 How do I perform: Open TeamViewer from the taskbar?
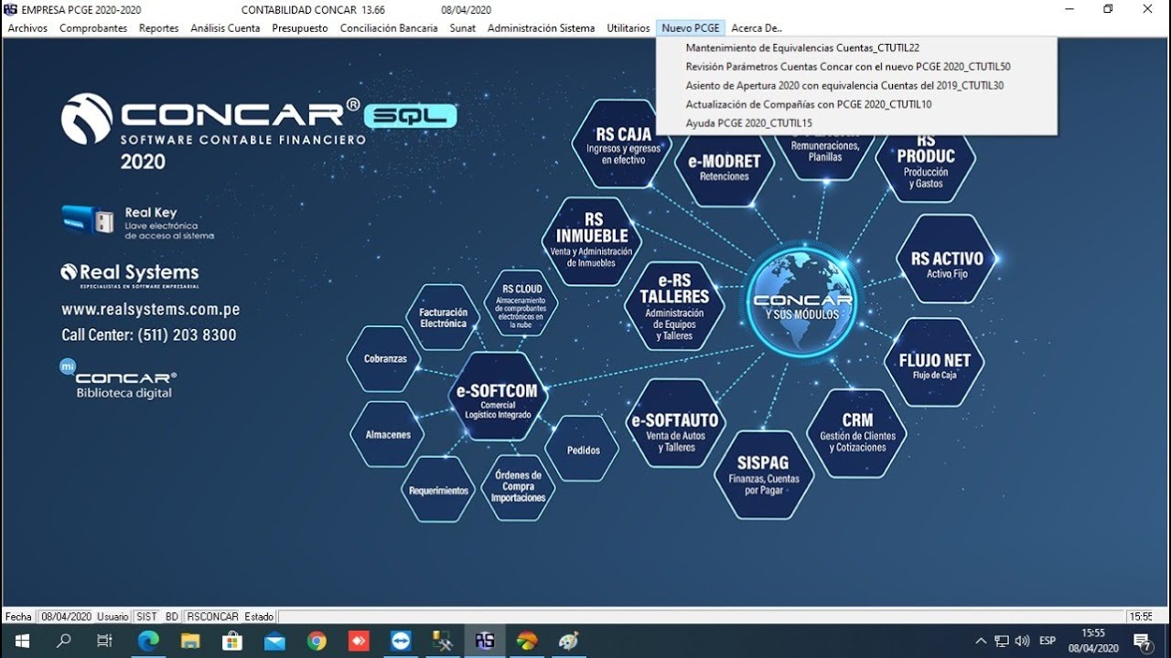(401, 641)
